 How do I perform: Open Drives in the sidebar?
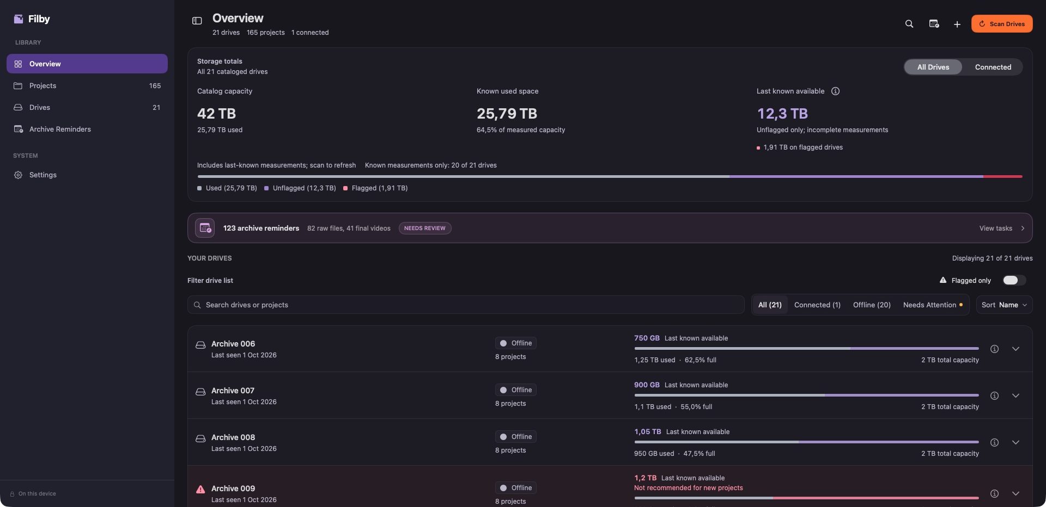tap(87, 107)
